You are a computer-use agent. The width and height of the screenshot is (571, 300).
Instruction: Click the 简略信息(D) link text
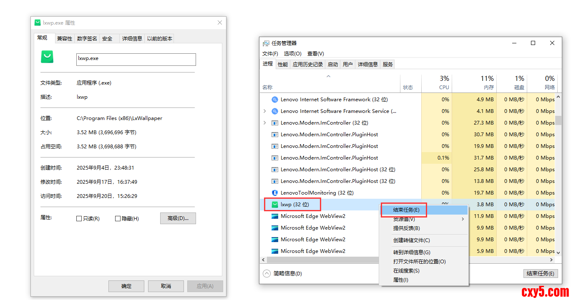[x=288, y=273]
